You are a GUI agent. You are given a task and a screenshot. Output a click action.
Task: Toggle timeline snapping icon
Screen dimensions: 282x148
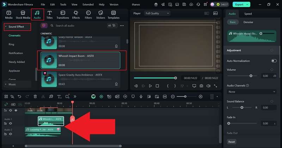102,97
